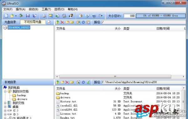Expand the CD 驱动器(F:) node
Image resolution: width=188 pixels, height=119 pixels.
tap(5, 118)
